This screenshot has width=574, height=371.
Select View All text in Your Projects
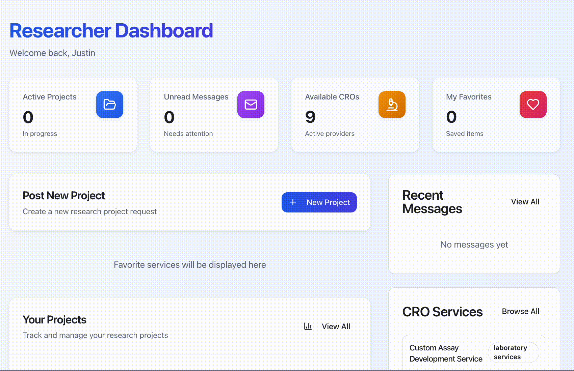click(x=336, y=326)
